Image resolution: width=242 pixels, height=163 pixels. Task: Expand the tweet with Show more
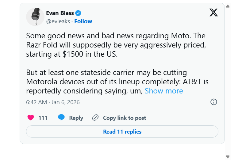click(x=164, y=91)
